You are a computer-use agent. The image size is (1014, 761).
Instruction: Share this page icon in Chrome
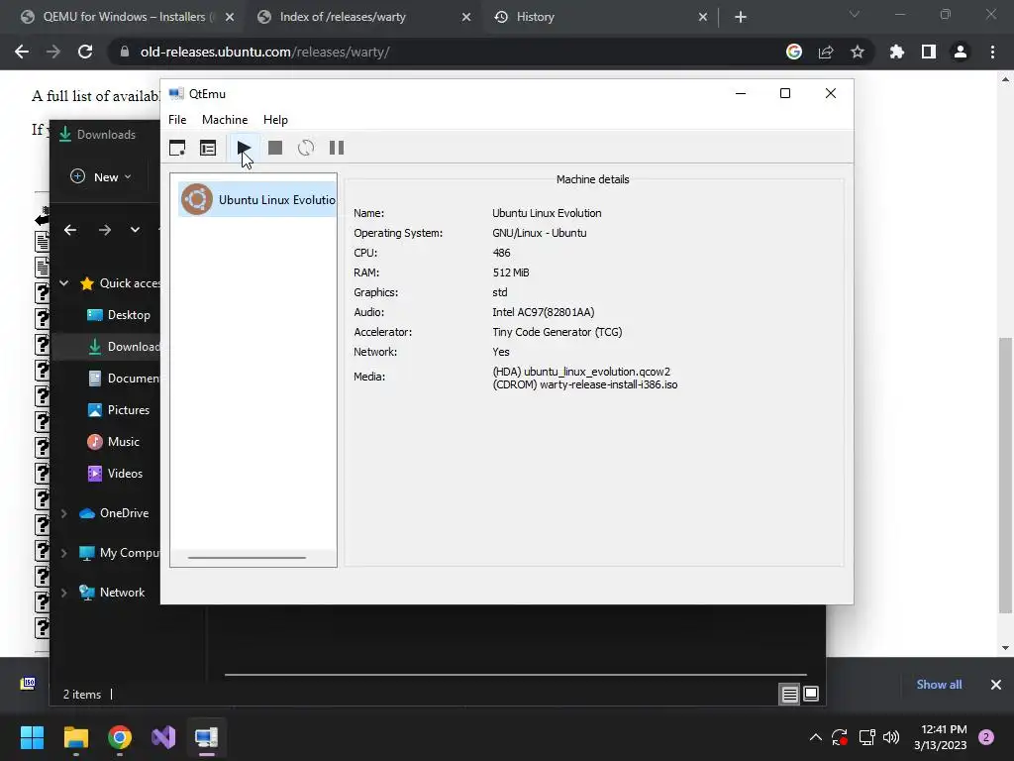click(826, 52)
